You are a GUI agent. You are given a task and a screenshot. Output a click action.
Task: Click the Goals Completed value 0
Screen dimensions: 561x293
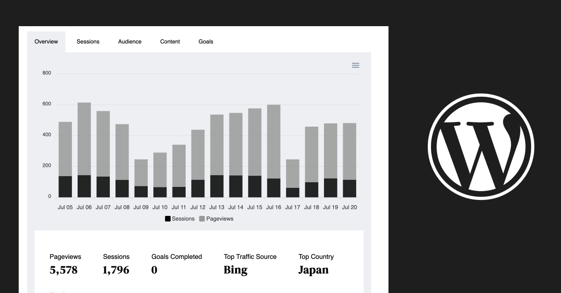(x=154, y=270)
